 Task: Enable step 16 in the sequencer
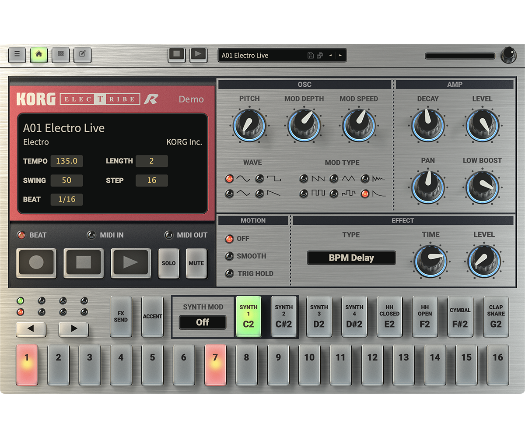tap(498, 364)
